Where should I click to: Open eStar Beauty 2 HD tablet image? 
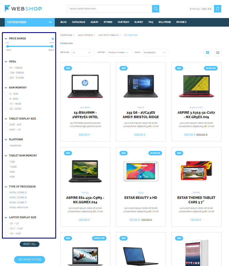tap(141, 171)
